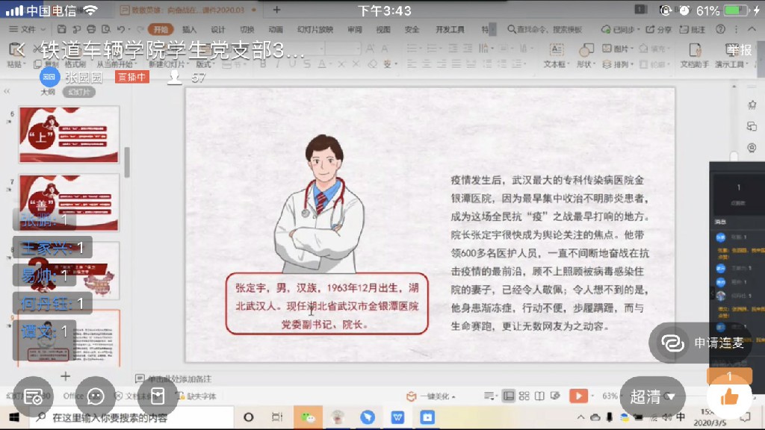This screenshot has height=430, width=765.
Task: Tap the bookmark note round icon
Action: [158, 396]
